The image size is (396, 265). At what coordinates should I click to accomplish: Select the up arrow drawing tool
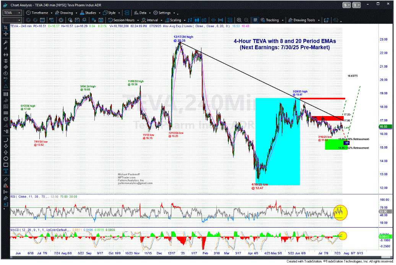click(6, 152)
